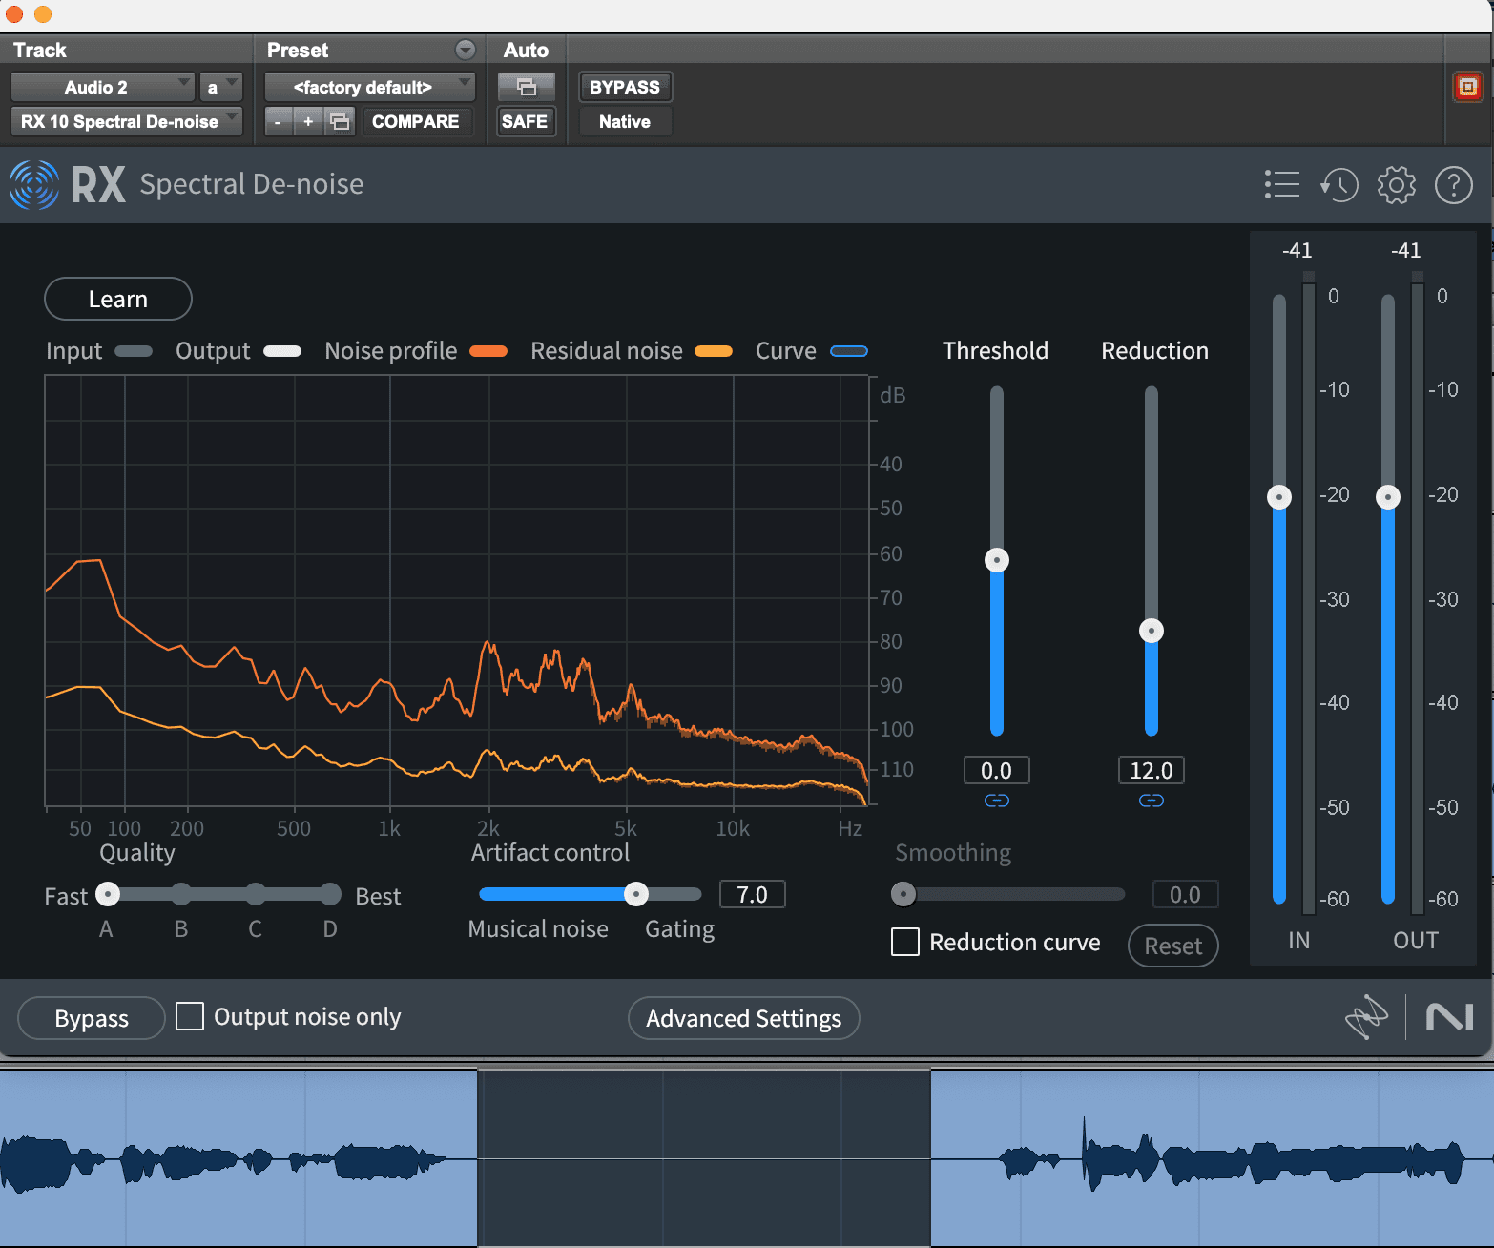Click the Reduction link chain icon

(1152, 801)
